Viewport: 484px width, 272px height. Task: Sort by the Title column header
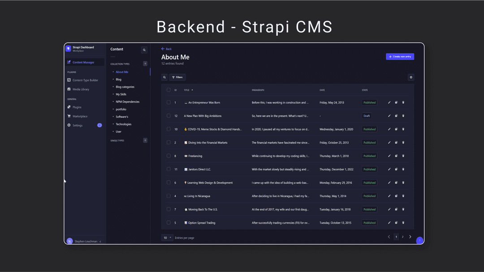[x=187, y=90]
